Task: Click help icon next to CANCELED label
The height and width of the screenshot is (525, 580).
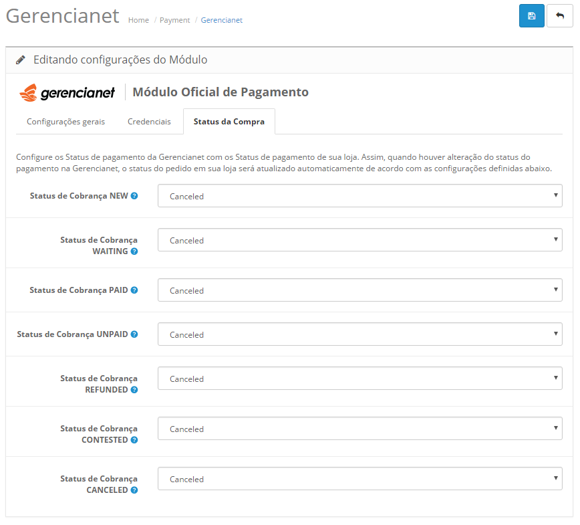Action: [134, 490]
